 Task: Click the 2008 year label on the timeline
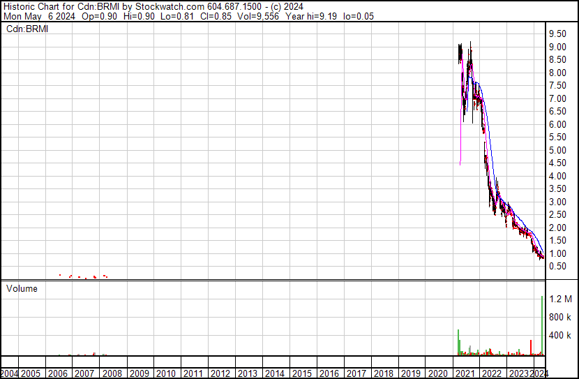click(x=112, y=373)
